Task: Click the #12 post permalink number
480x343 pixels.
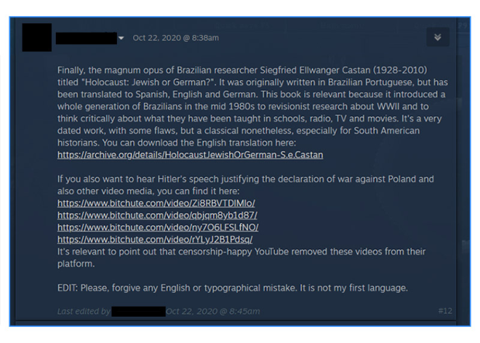Action: tap(445, 311)
